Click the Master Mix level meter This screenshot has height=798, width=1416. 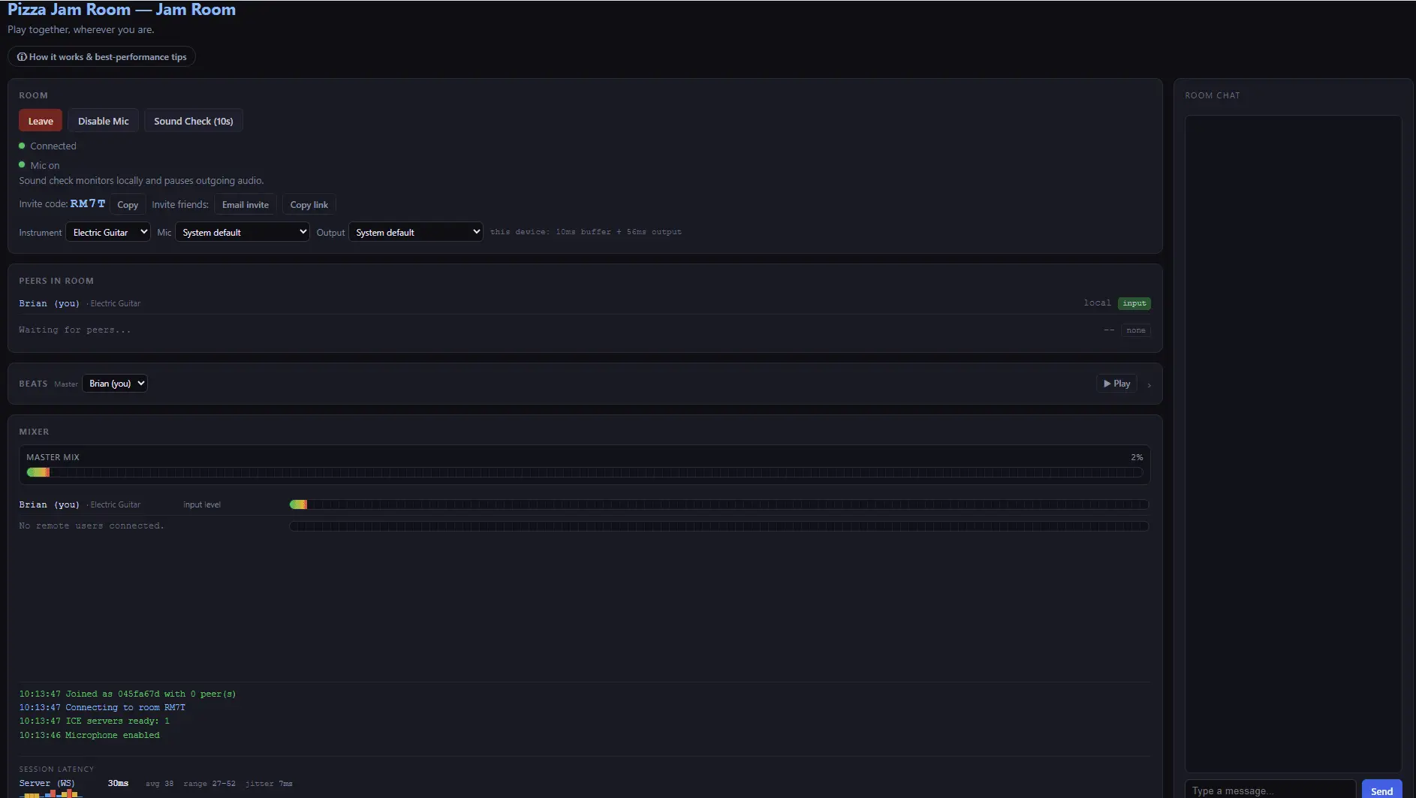tap(585, 472)
